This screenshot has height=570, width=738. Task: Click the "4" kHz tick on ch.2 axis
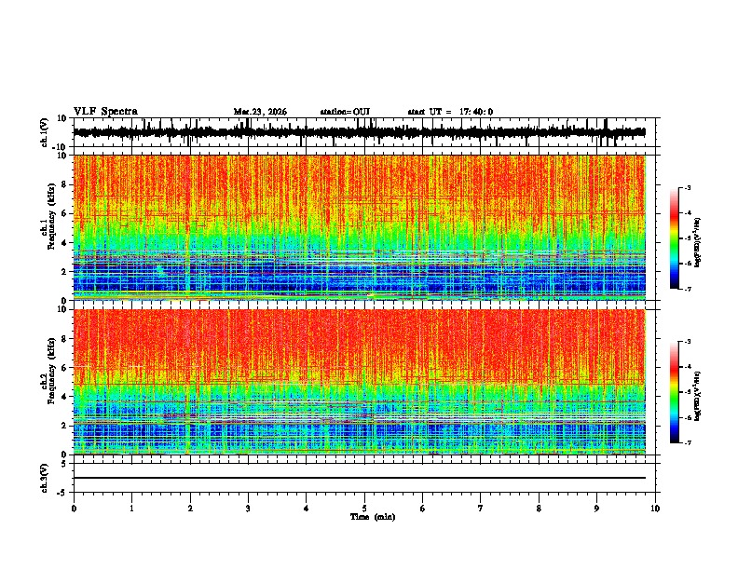tap(64, 397)
